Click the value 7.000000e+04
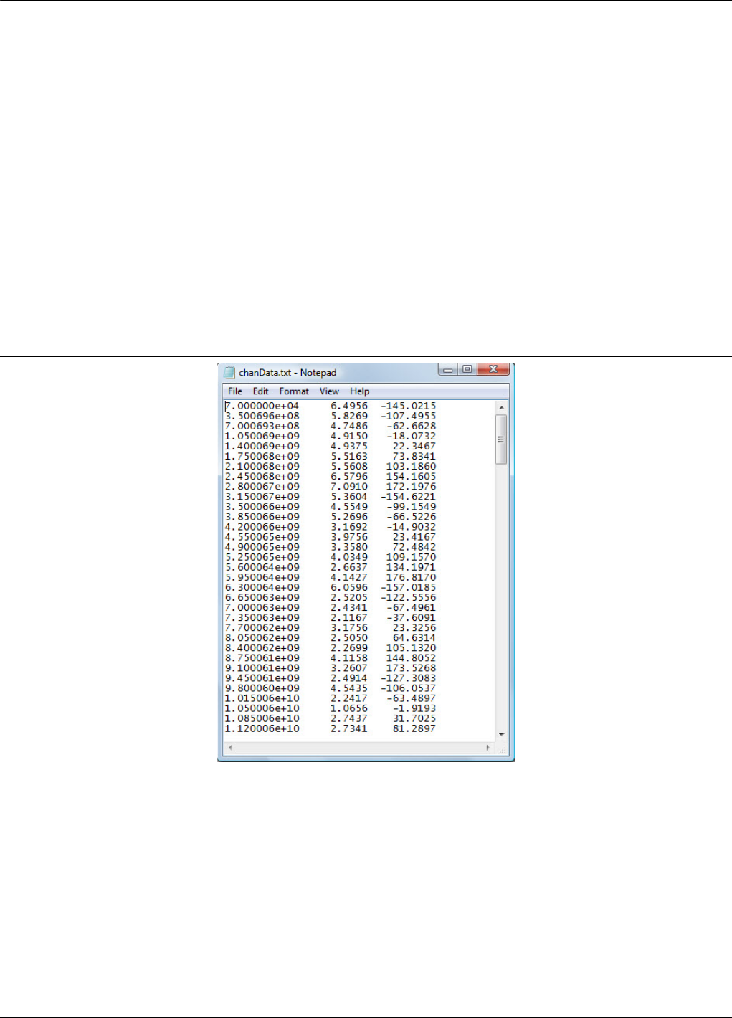Screen dimensions: 732x1018 [262, 406]
